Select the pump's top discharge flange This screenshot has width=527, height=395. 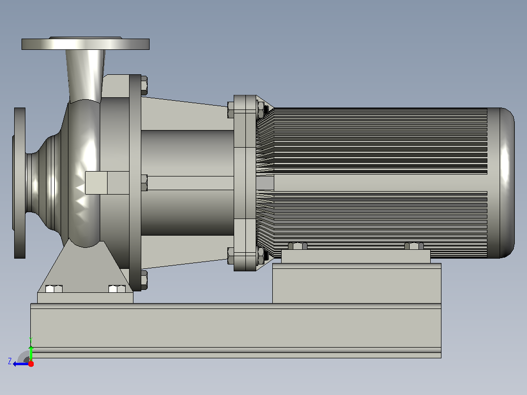(86, 44)
